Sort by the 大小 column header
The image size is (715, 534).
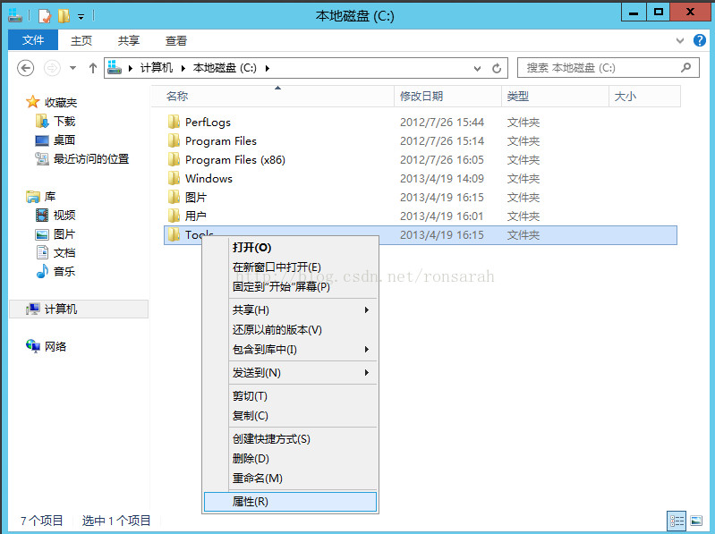click(645, 96)
